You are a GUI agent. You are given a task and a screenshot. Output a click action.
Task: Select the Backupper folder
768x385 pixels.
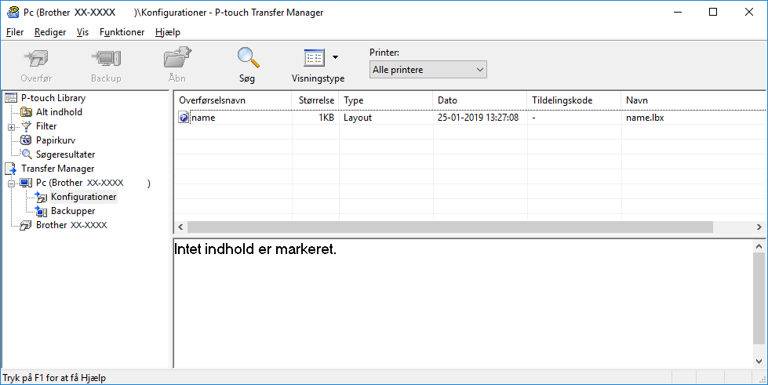(x=73, y=211)
